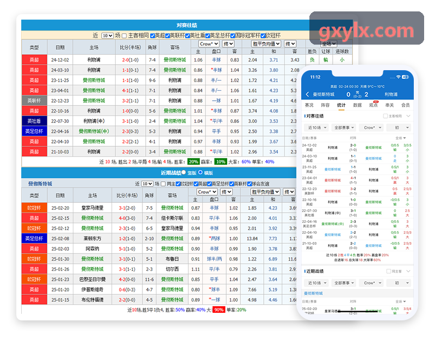Uncheck the 英超 checkbox in head-to-head filter
The width and height of the screenshot is (435, 340).
tap(153, 36)
